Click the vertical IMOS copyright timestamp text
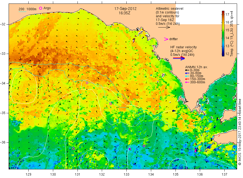The height and width of the screenshot is (178, 243). pyautogui.click(x=240, y=132)
